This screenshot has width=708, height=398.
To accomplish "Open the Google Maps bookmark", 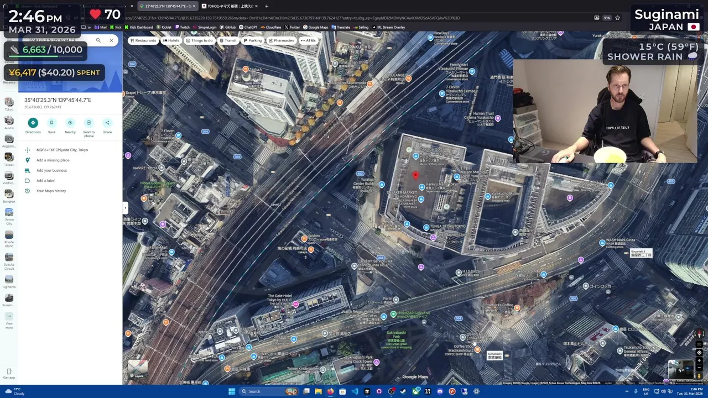I will pyautogui.click(x=316, y=27).
